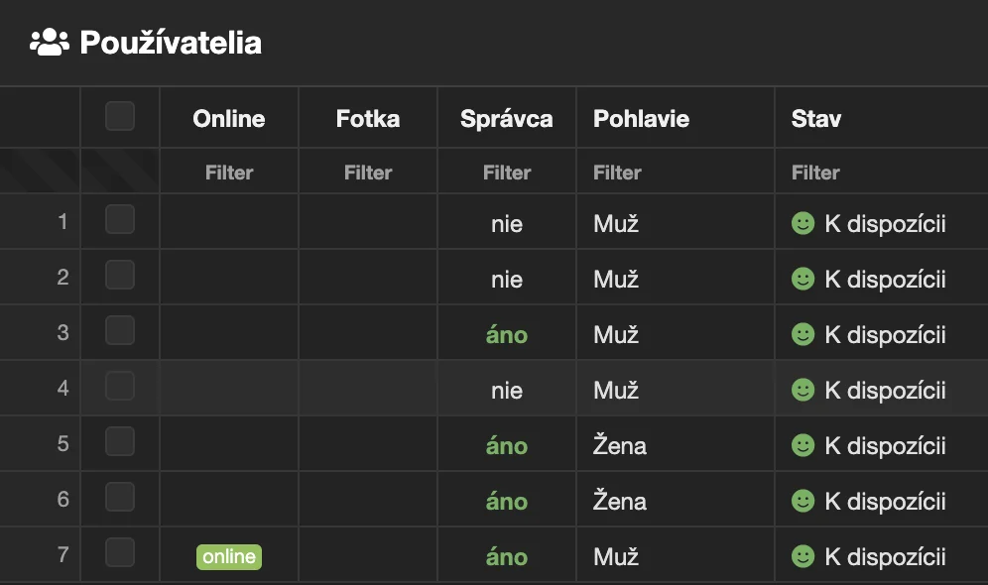Click the smiley status icon in row 5
Image resolution: width=988 pixels, height=585 pixels.
tap(803, 446)
